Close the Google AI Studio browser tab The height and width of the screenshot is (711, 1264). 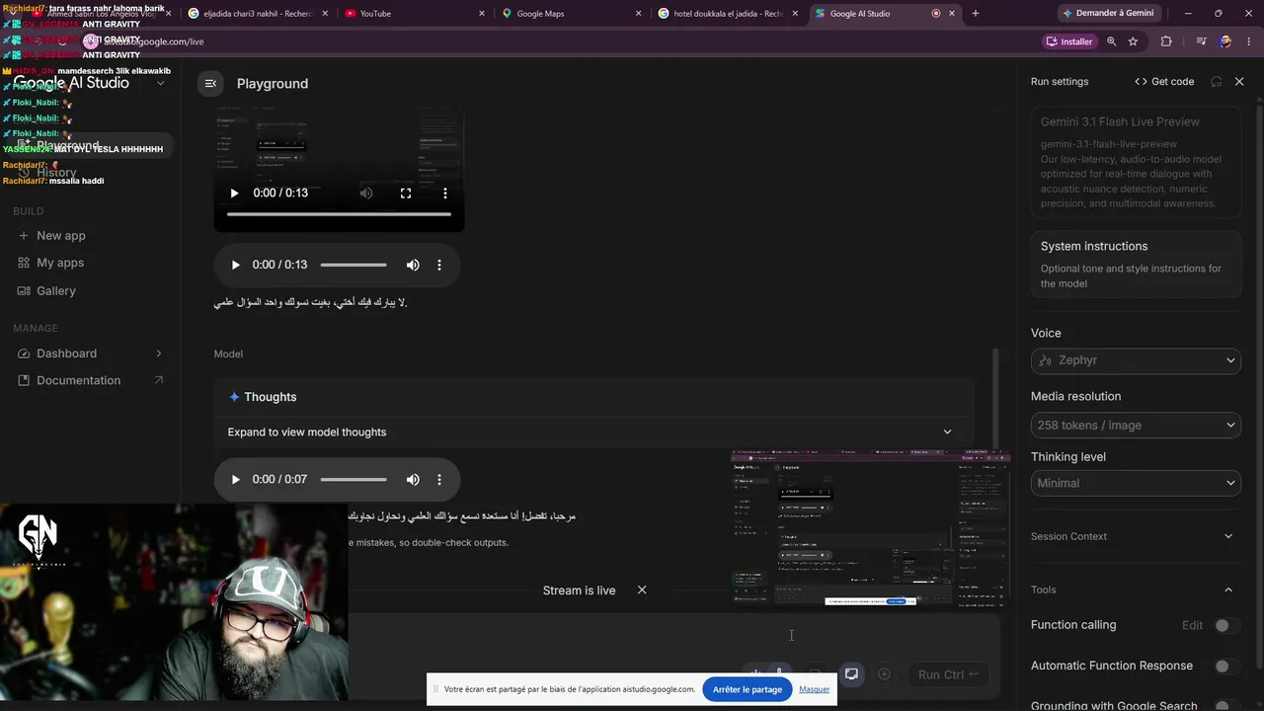[952, 14]
